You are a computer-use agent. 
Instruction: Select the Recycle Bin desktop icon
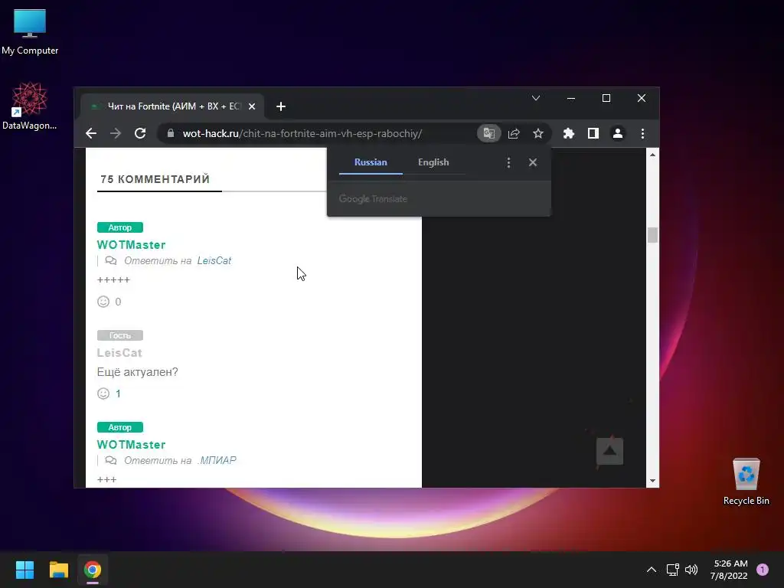(746, 482)
